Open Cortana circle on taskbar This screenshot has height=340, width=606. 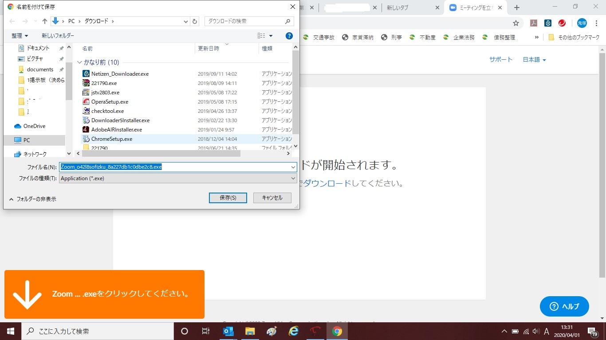coord(185,331)
